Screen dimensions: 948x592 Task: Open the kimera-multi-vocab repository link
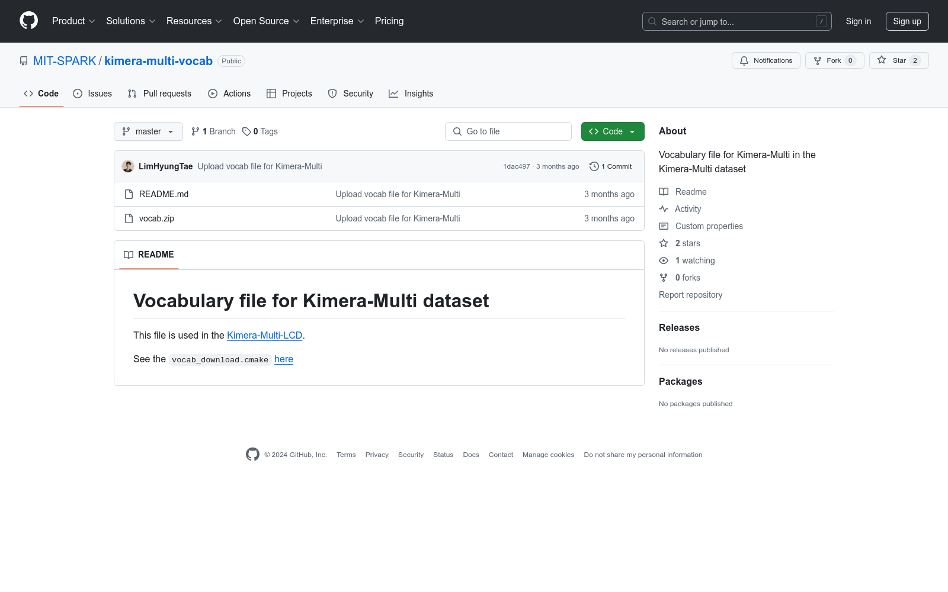pyautogui.click(x=158, y=61)
